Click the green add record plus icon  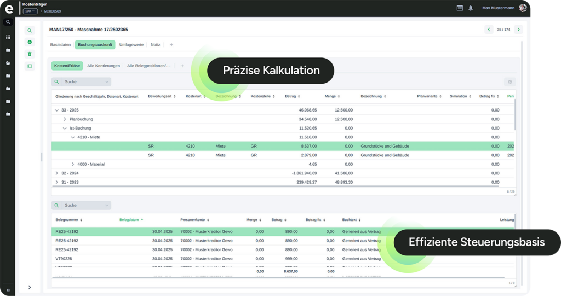point(30,42)
